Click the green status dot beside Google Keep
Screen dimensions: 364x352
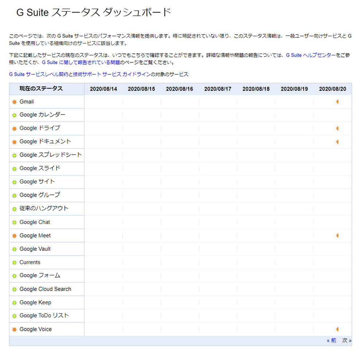[15, 303]
